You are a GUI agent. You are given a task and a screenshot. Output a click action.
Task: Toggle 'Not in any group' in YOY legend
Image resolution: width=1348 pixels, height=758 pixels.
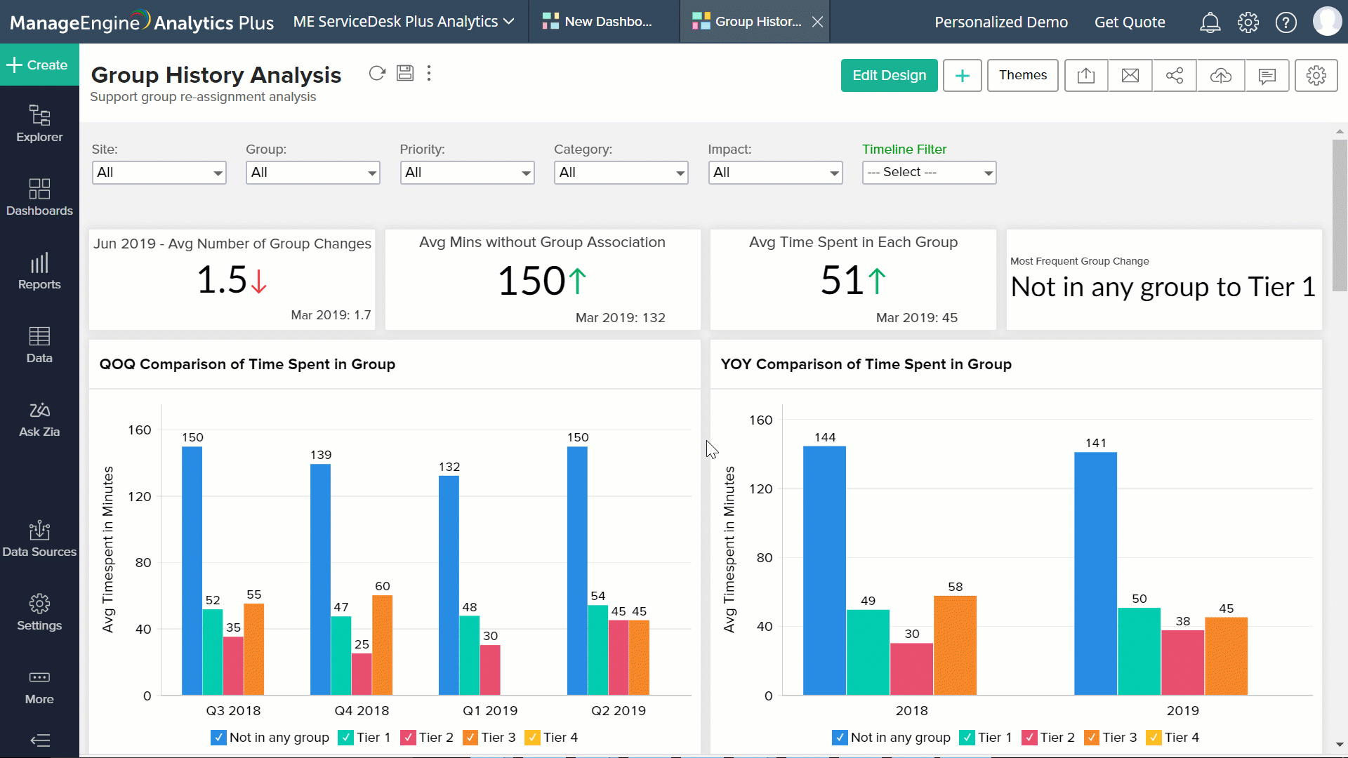pyautogui.click(x=840, y=737)
